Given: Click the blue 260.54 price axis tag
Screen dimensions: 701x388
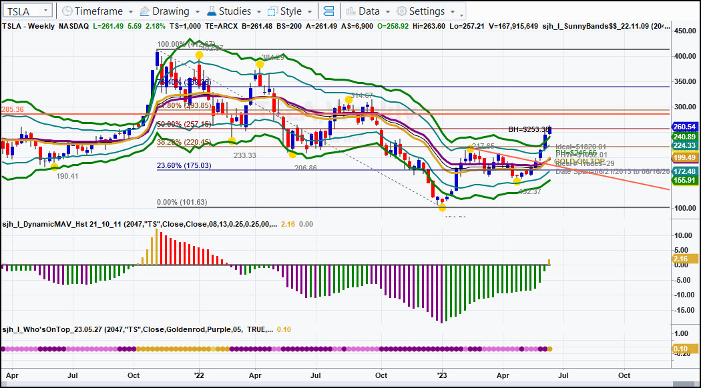Looking at the screenshot, I should click(x=684, y=127).
